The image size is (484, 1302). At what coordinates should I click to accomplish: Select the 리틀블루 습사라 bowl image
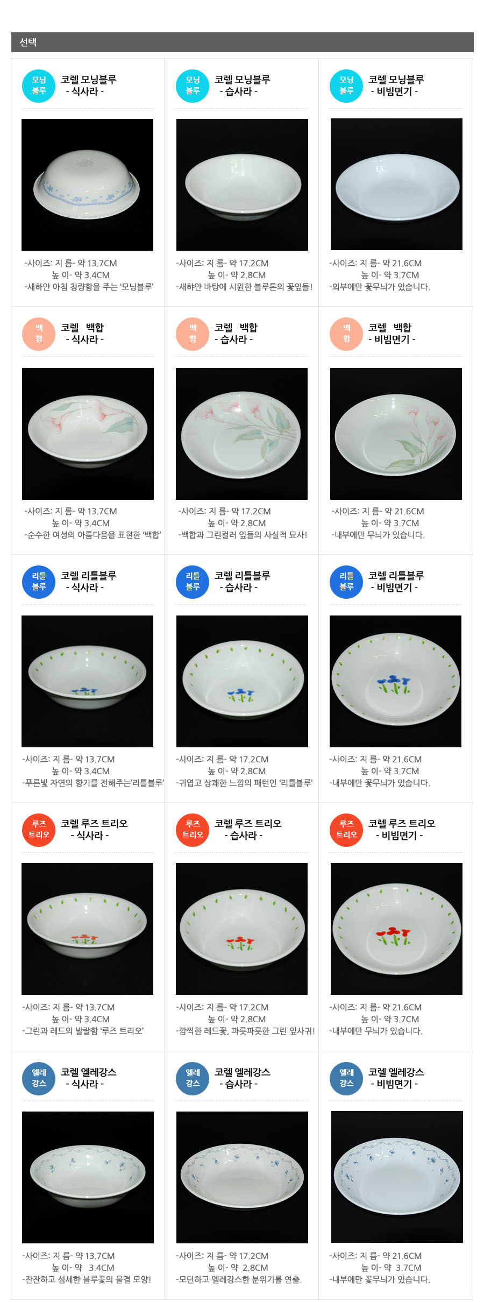(x=242, y=681)
